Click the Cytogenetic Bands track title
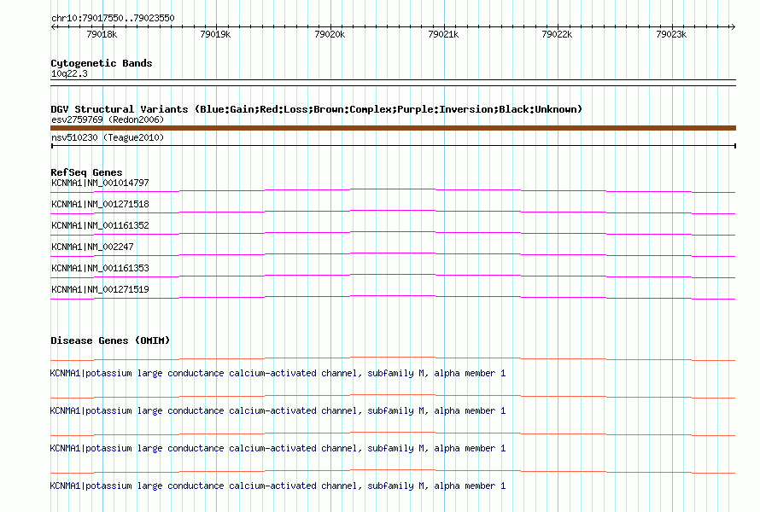 point(102,63)
